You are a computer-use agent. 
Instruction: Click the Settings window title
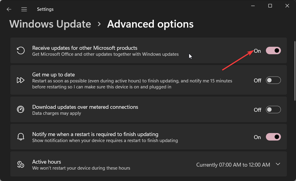click(x=45, y=9)
